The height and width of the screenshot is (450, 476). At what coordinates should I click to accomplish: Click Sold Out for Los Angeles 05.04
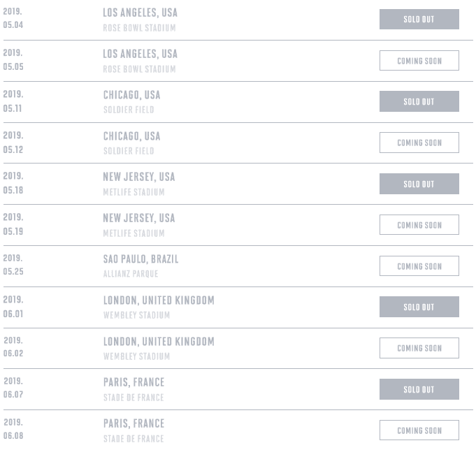point(419,19)
